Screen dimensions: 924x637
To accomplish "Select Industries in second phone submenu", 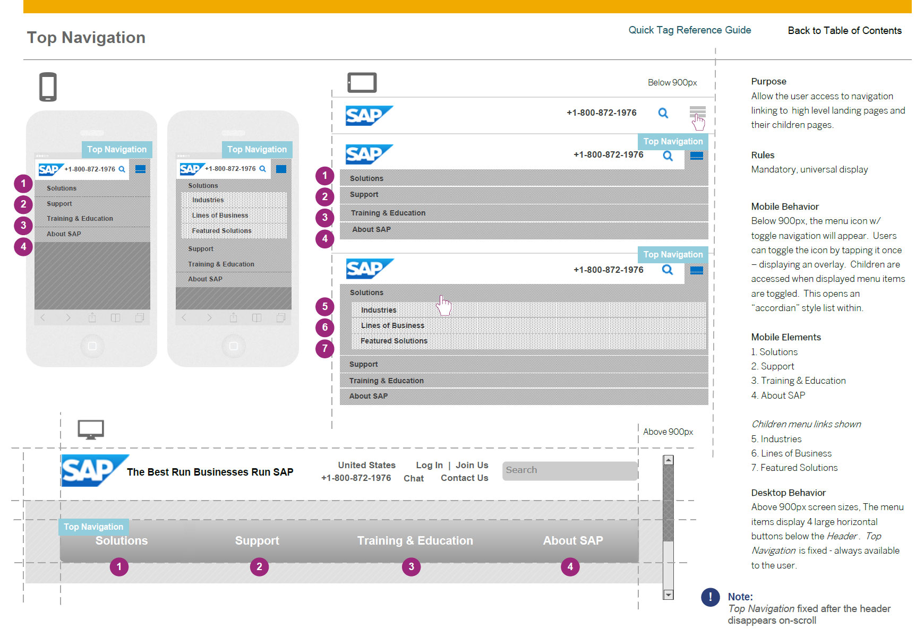I will click(234, 200).
